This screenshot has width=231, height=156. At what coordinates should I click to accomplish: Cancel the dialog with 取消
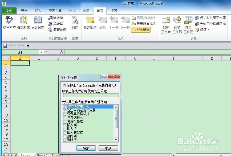(x=108, y=148)
